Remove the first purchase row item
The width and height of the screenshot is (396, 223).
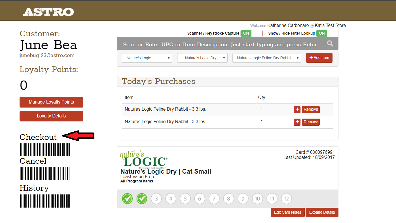pos(311,110)
